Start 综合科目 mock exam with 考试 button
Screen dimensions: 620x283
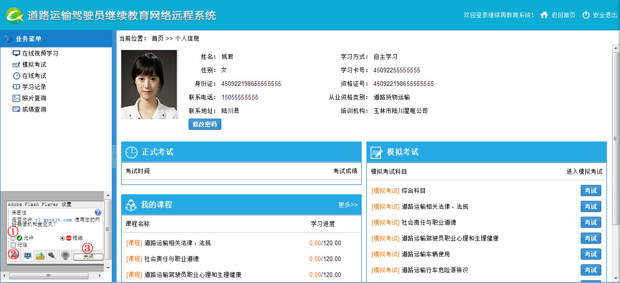click(x=591, y=191)
